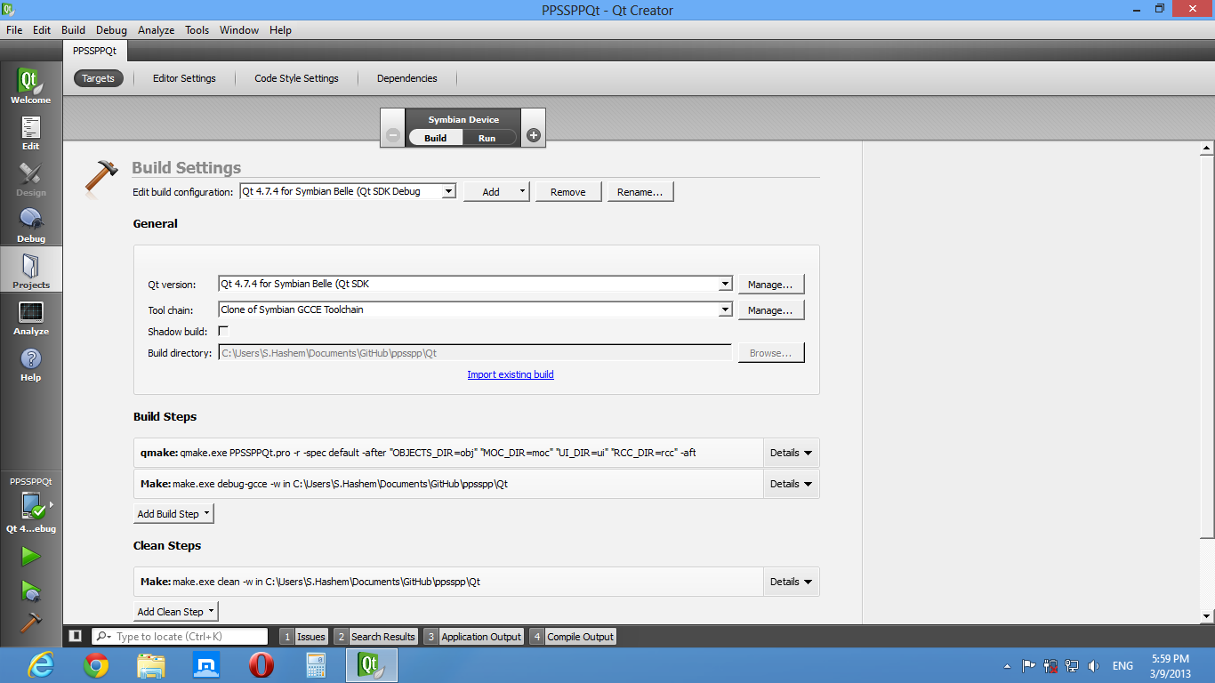Switch to the Editor Settings tab
The height and width of the screenshot is (683, 1215).
pyautogui.click(x=184, y=78)
